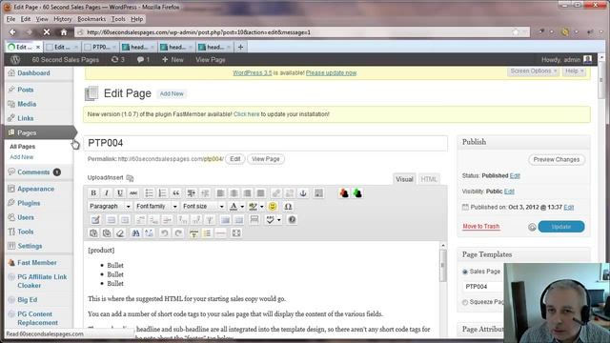Click Move to Trash link
This screenshot has height=343, width=610.
(480, 227)
